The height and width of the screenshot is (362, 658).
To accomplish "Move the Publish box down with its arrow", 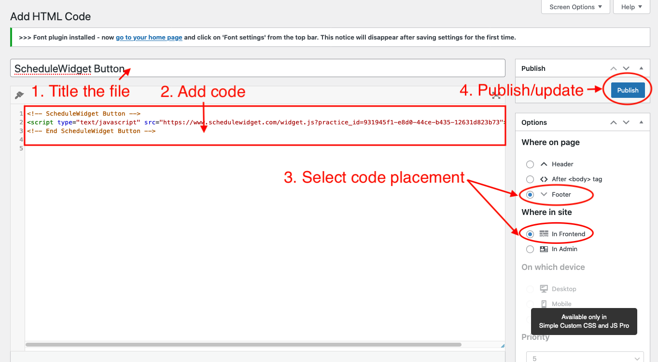I will coord(626,68).
